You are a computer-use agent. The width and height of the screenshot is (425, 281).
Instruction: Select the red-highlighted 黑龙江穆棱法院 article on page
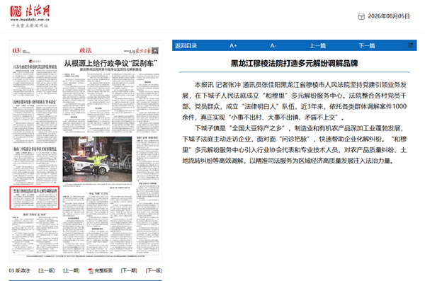pyautogui.click(x=35, y=197)
